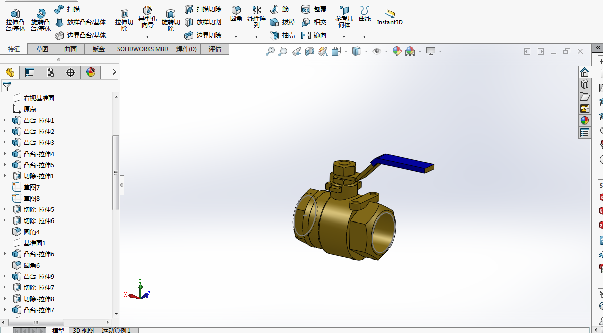Select the 旋转切除 revolved cut tool

coord(171,21)
